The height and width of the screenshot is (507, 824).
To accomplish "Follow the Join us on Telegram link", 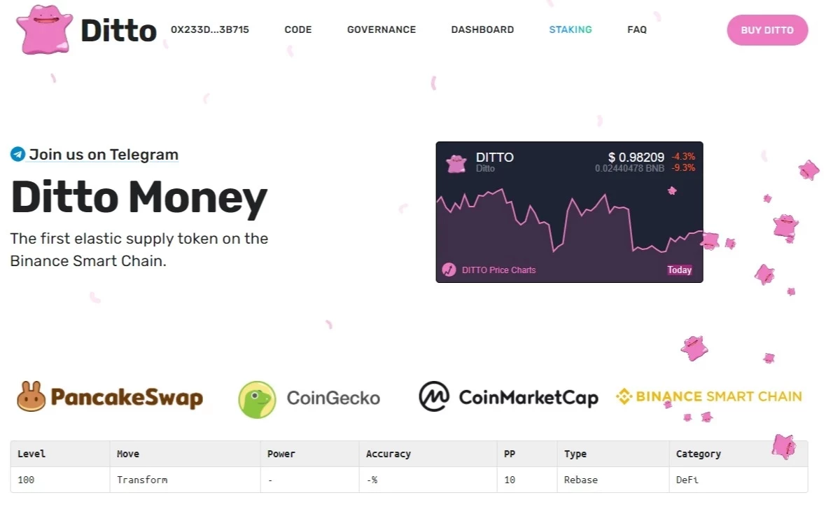I will [104, 155].
